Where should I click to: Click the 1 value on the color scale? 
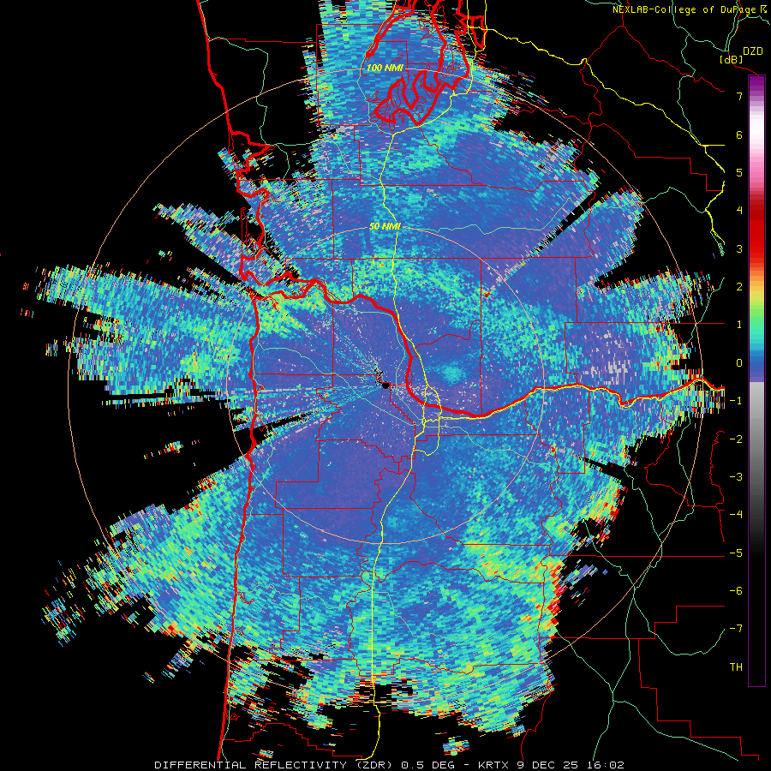[739, 325]
